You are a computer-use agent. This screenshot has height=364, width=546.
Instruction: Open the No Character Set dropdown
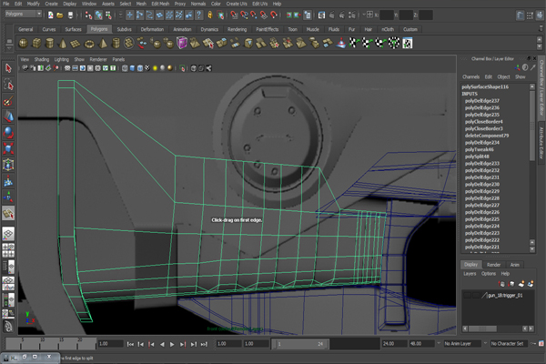[x=509, y=344]
